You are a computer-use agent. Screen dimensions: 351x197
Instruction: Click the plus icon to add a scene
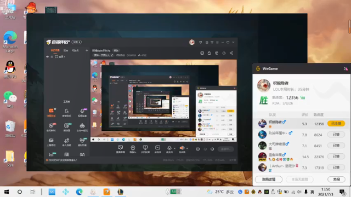pos(87,50)
